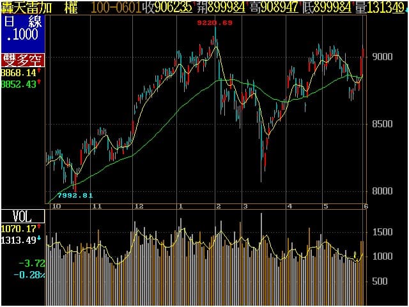Click the cyan down arrow beside 1313.49
The height and width of the screenshot is (307, 409).
click(38, 237)
